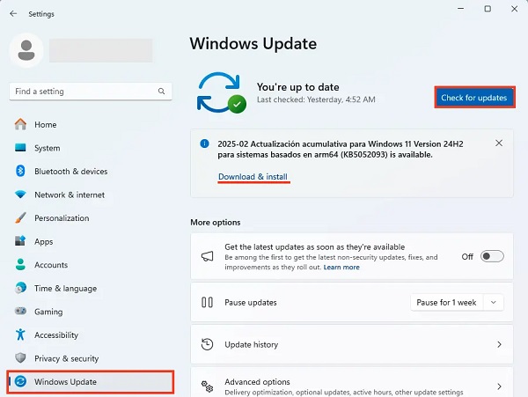Go to Gaming settings
Screen dimensions: 528x397
click(x=91, y=312)
